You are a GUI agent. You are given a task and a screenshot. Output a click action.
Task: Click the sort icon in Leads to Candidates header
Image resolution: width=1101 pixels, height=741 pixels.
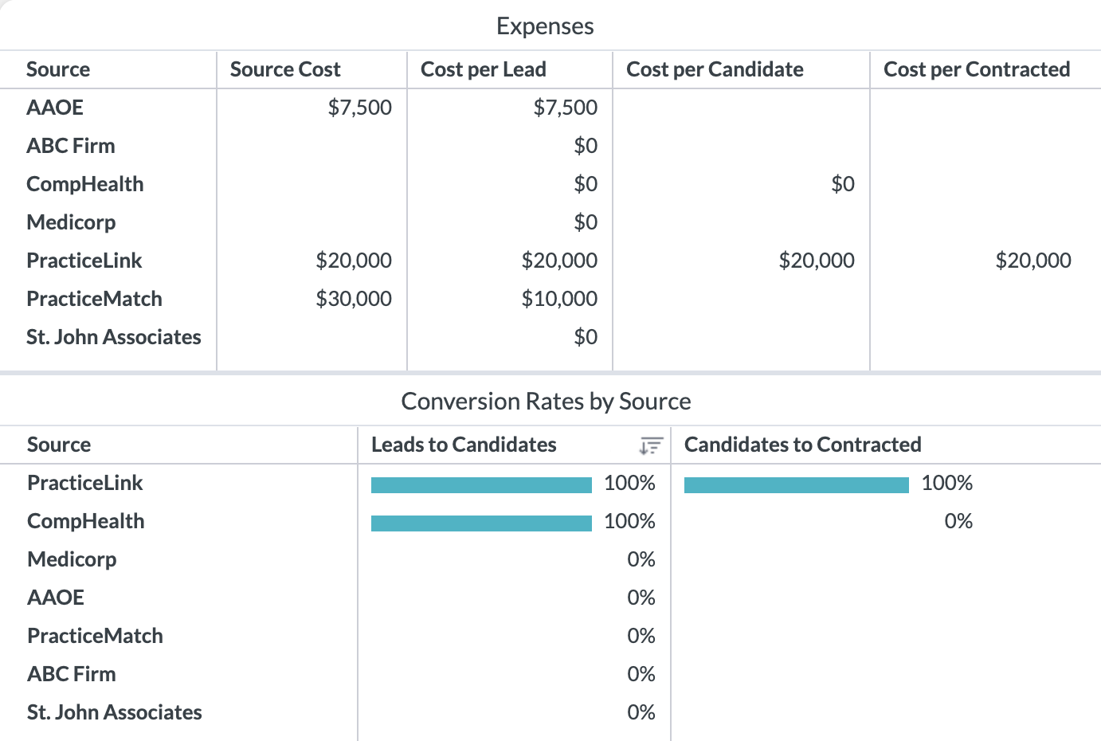coord(651,445)
